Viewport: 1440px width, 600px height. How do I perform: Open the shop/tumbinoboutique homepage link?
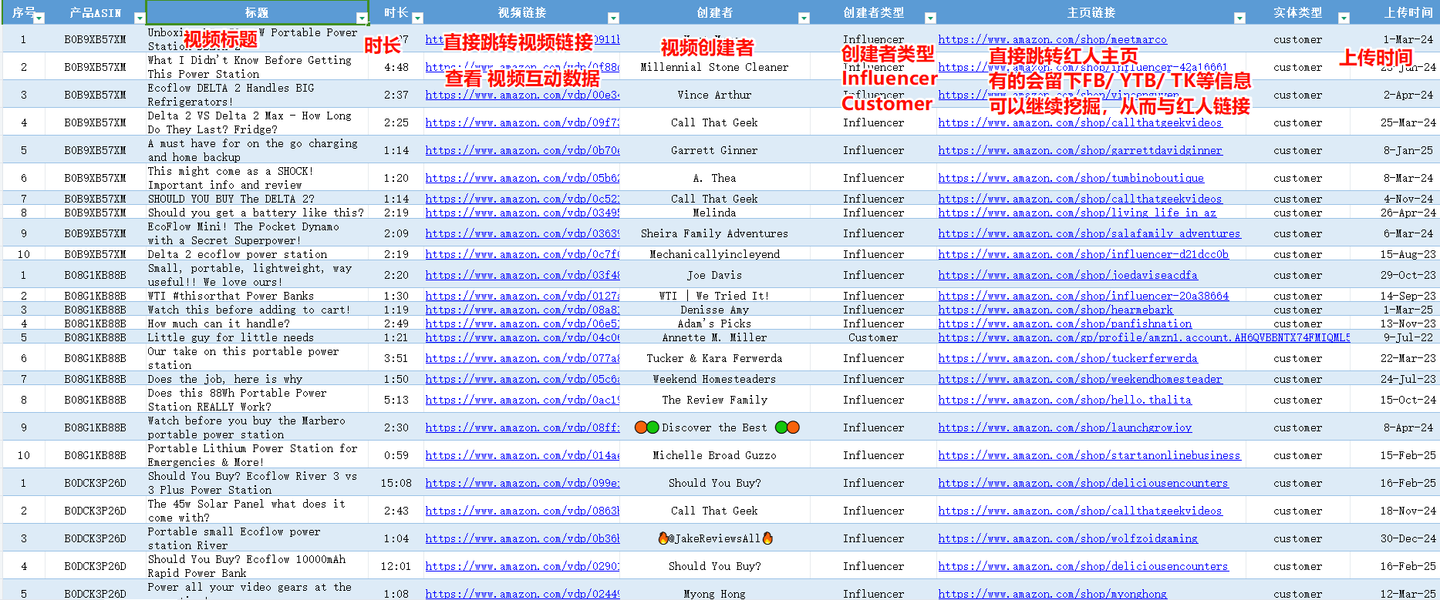pos(1071,178)
